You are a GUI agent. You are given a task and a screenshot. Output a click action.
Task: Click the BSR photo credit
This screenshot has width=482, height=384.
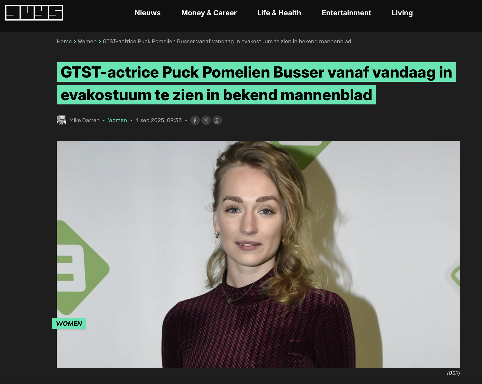(x=454, y=373)
